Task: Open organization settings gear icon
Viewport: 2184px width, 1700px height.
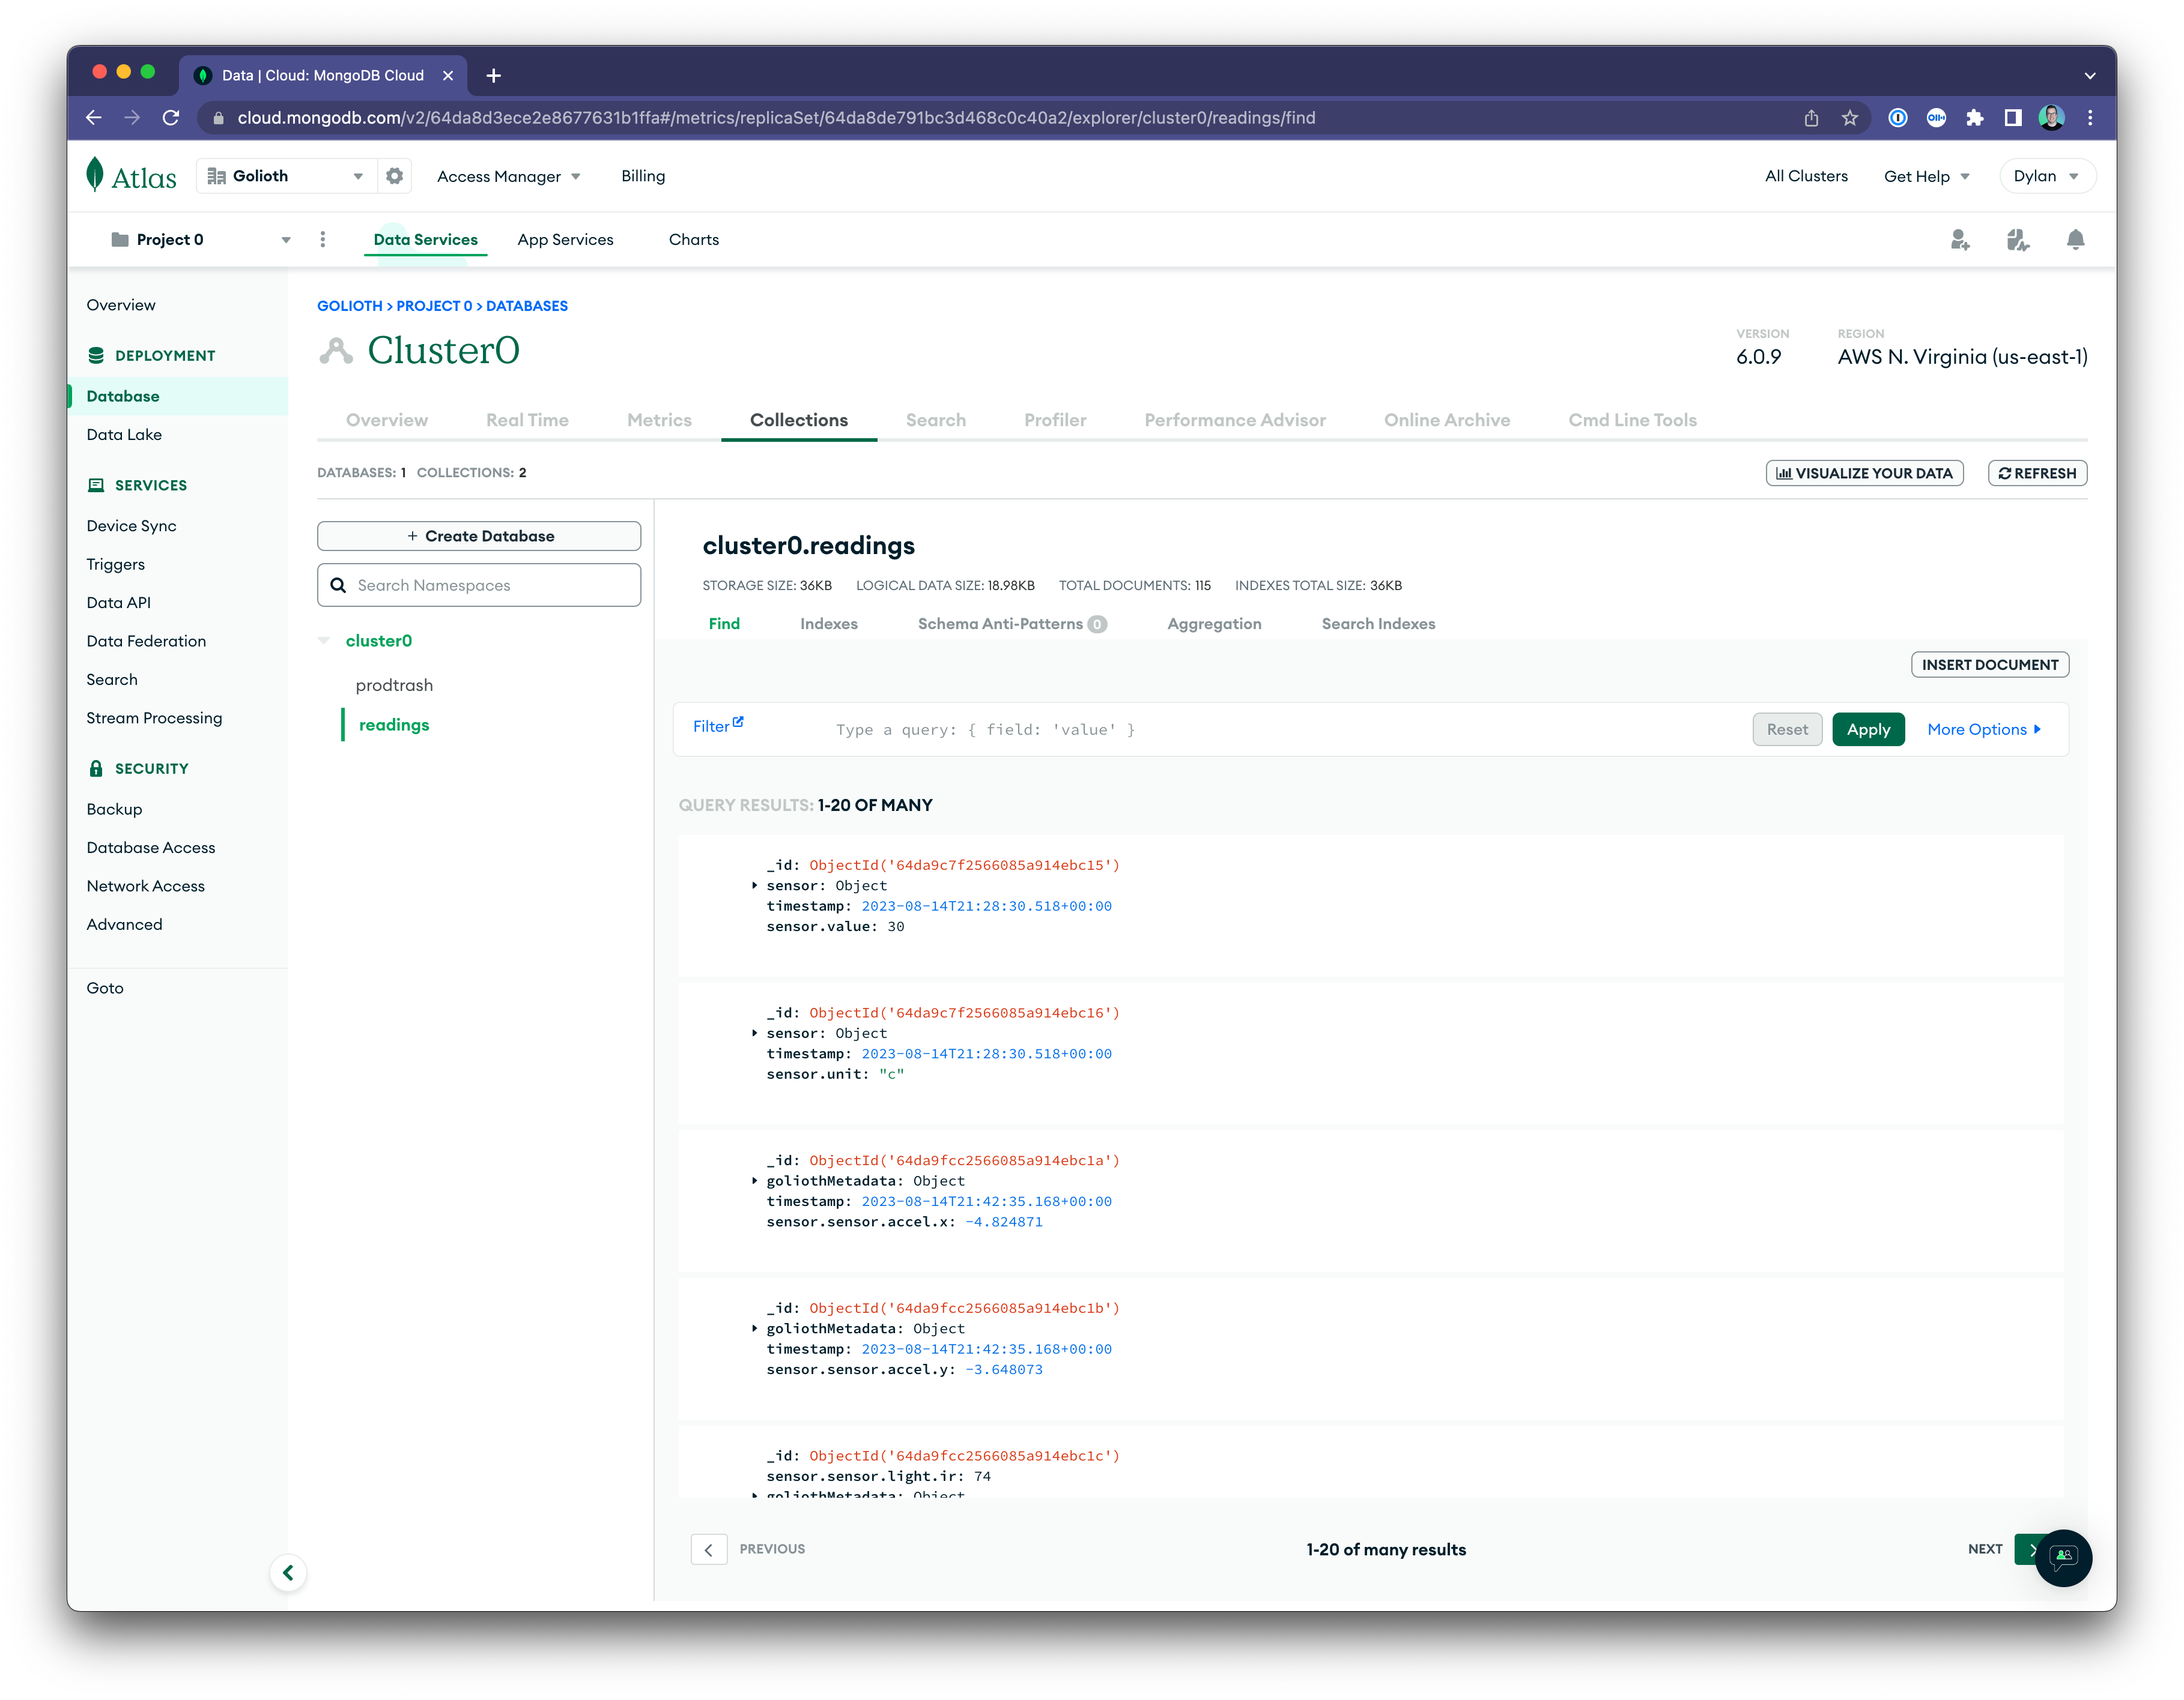Action: [395, 176]
